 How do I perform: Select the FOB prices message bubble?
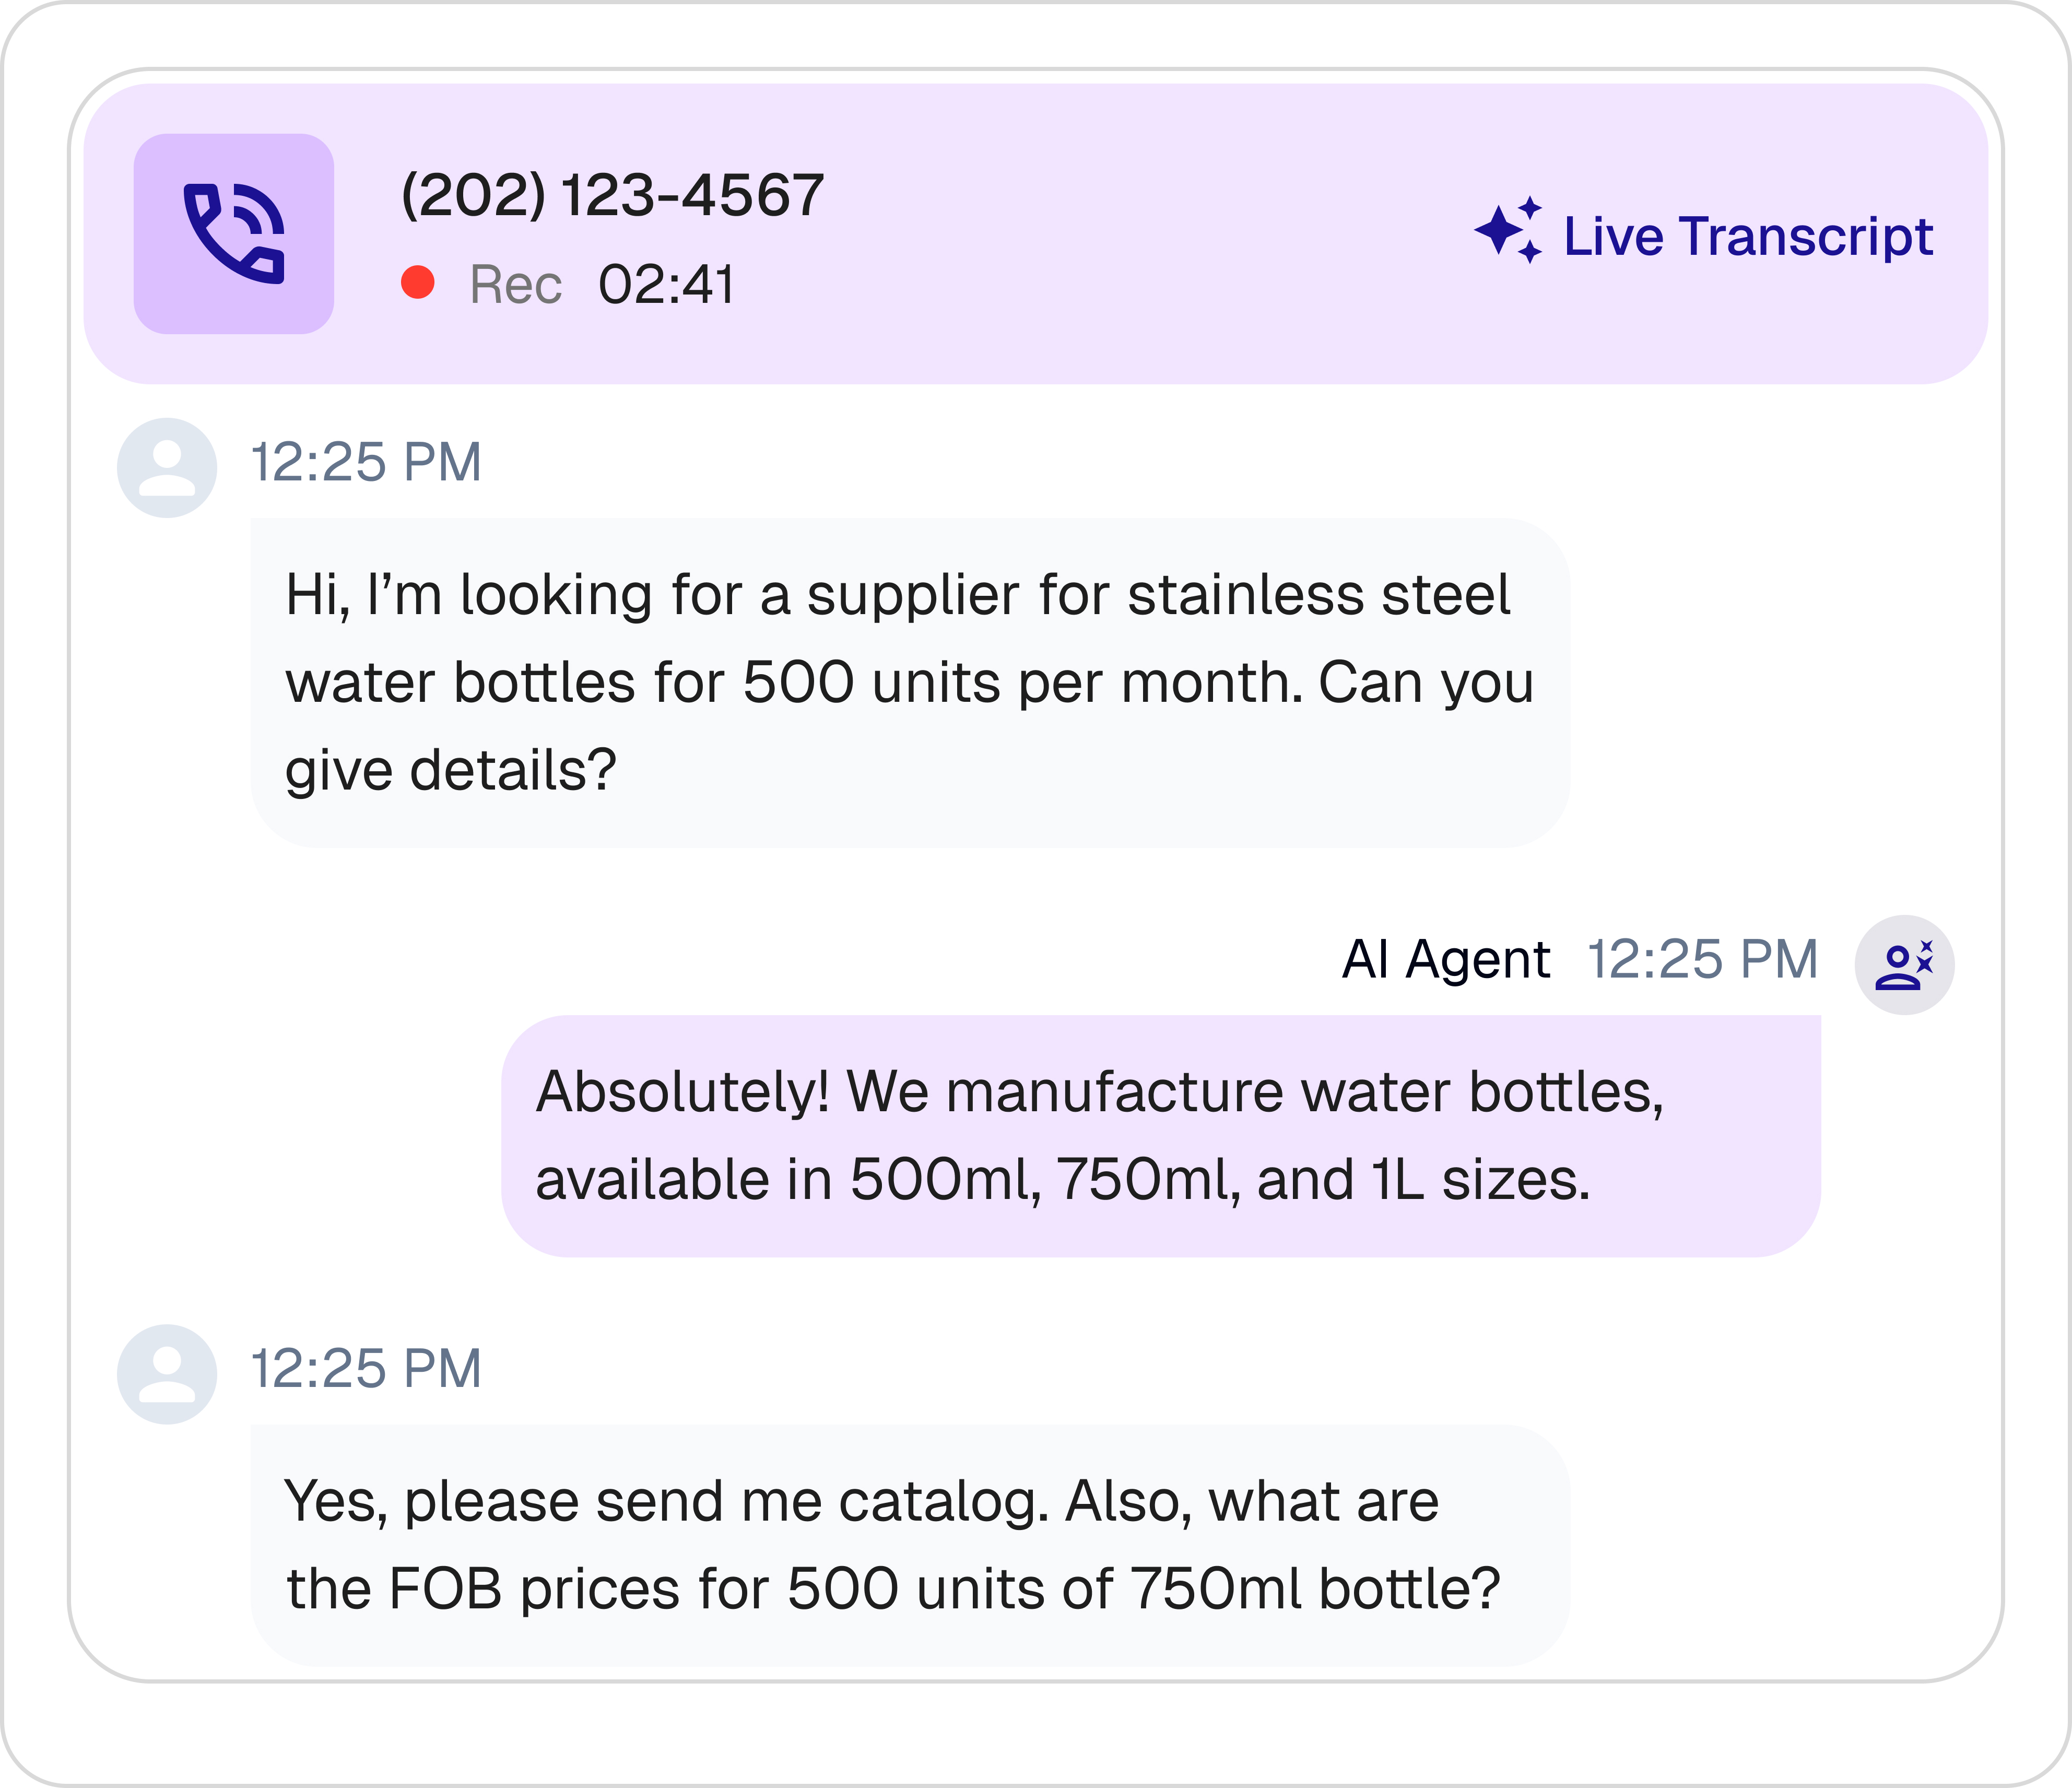[910, 1546]
